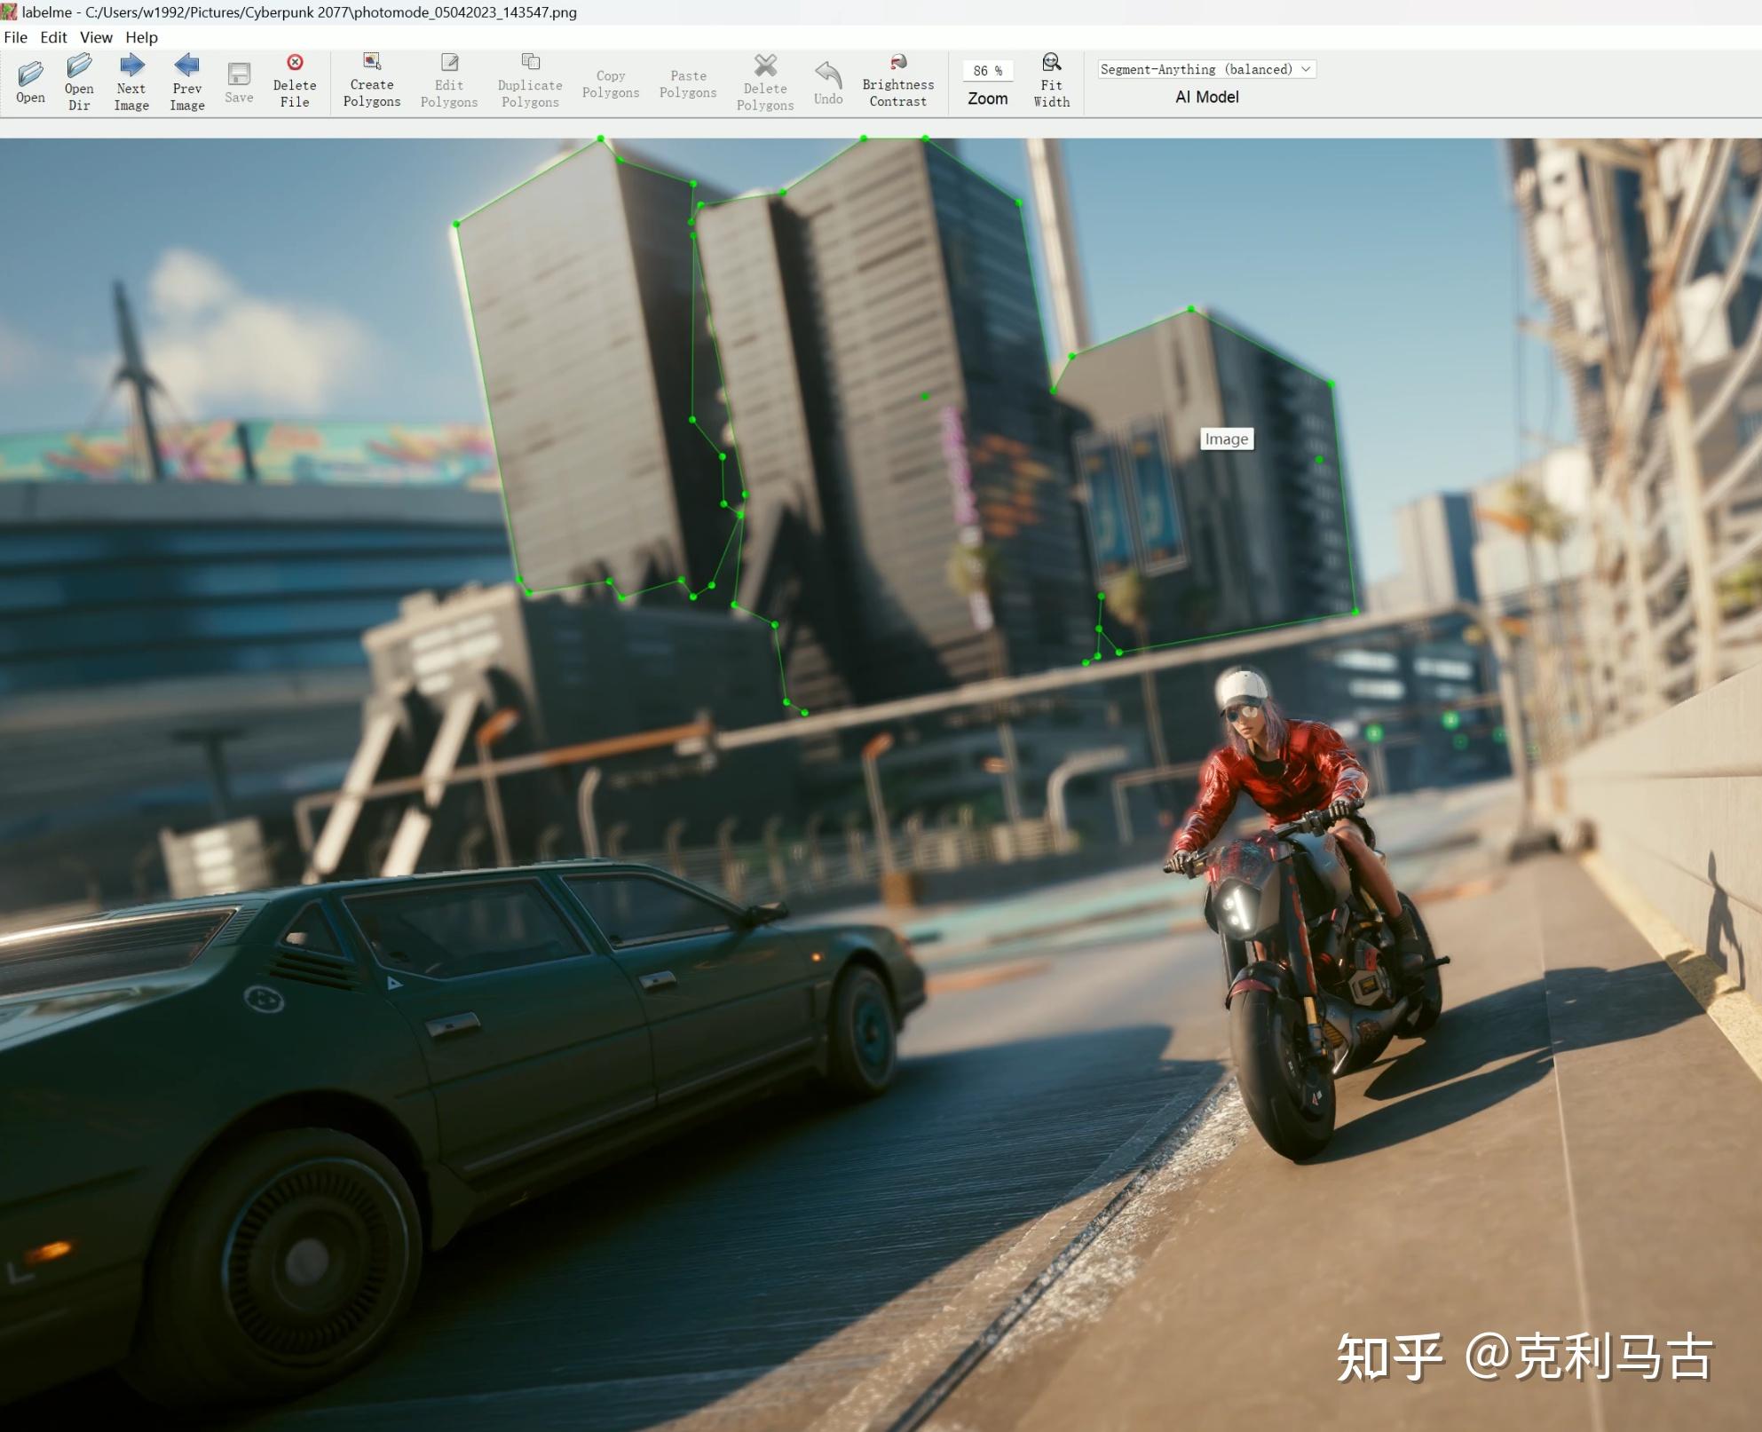Image resolution: width=1762 pixels, height=1432 pixels.
Task: Click the zoom percentage field
Action: click(986, 71)
